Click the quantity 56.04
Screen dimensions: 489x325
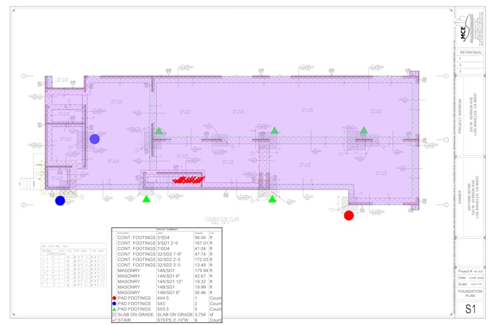[x=200, y=237]
